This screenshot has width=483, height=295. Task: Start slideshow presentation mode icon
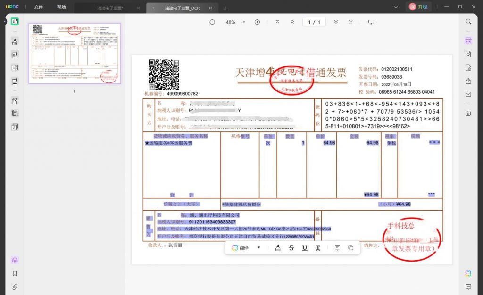[x=371, y=22]
